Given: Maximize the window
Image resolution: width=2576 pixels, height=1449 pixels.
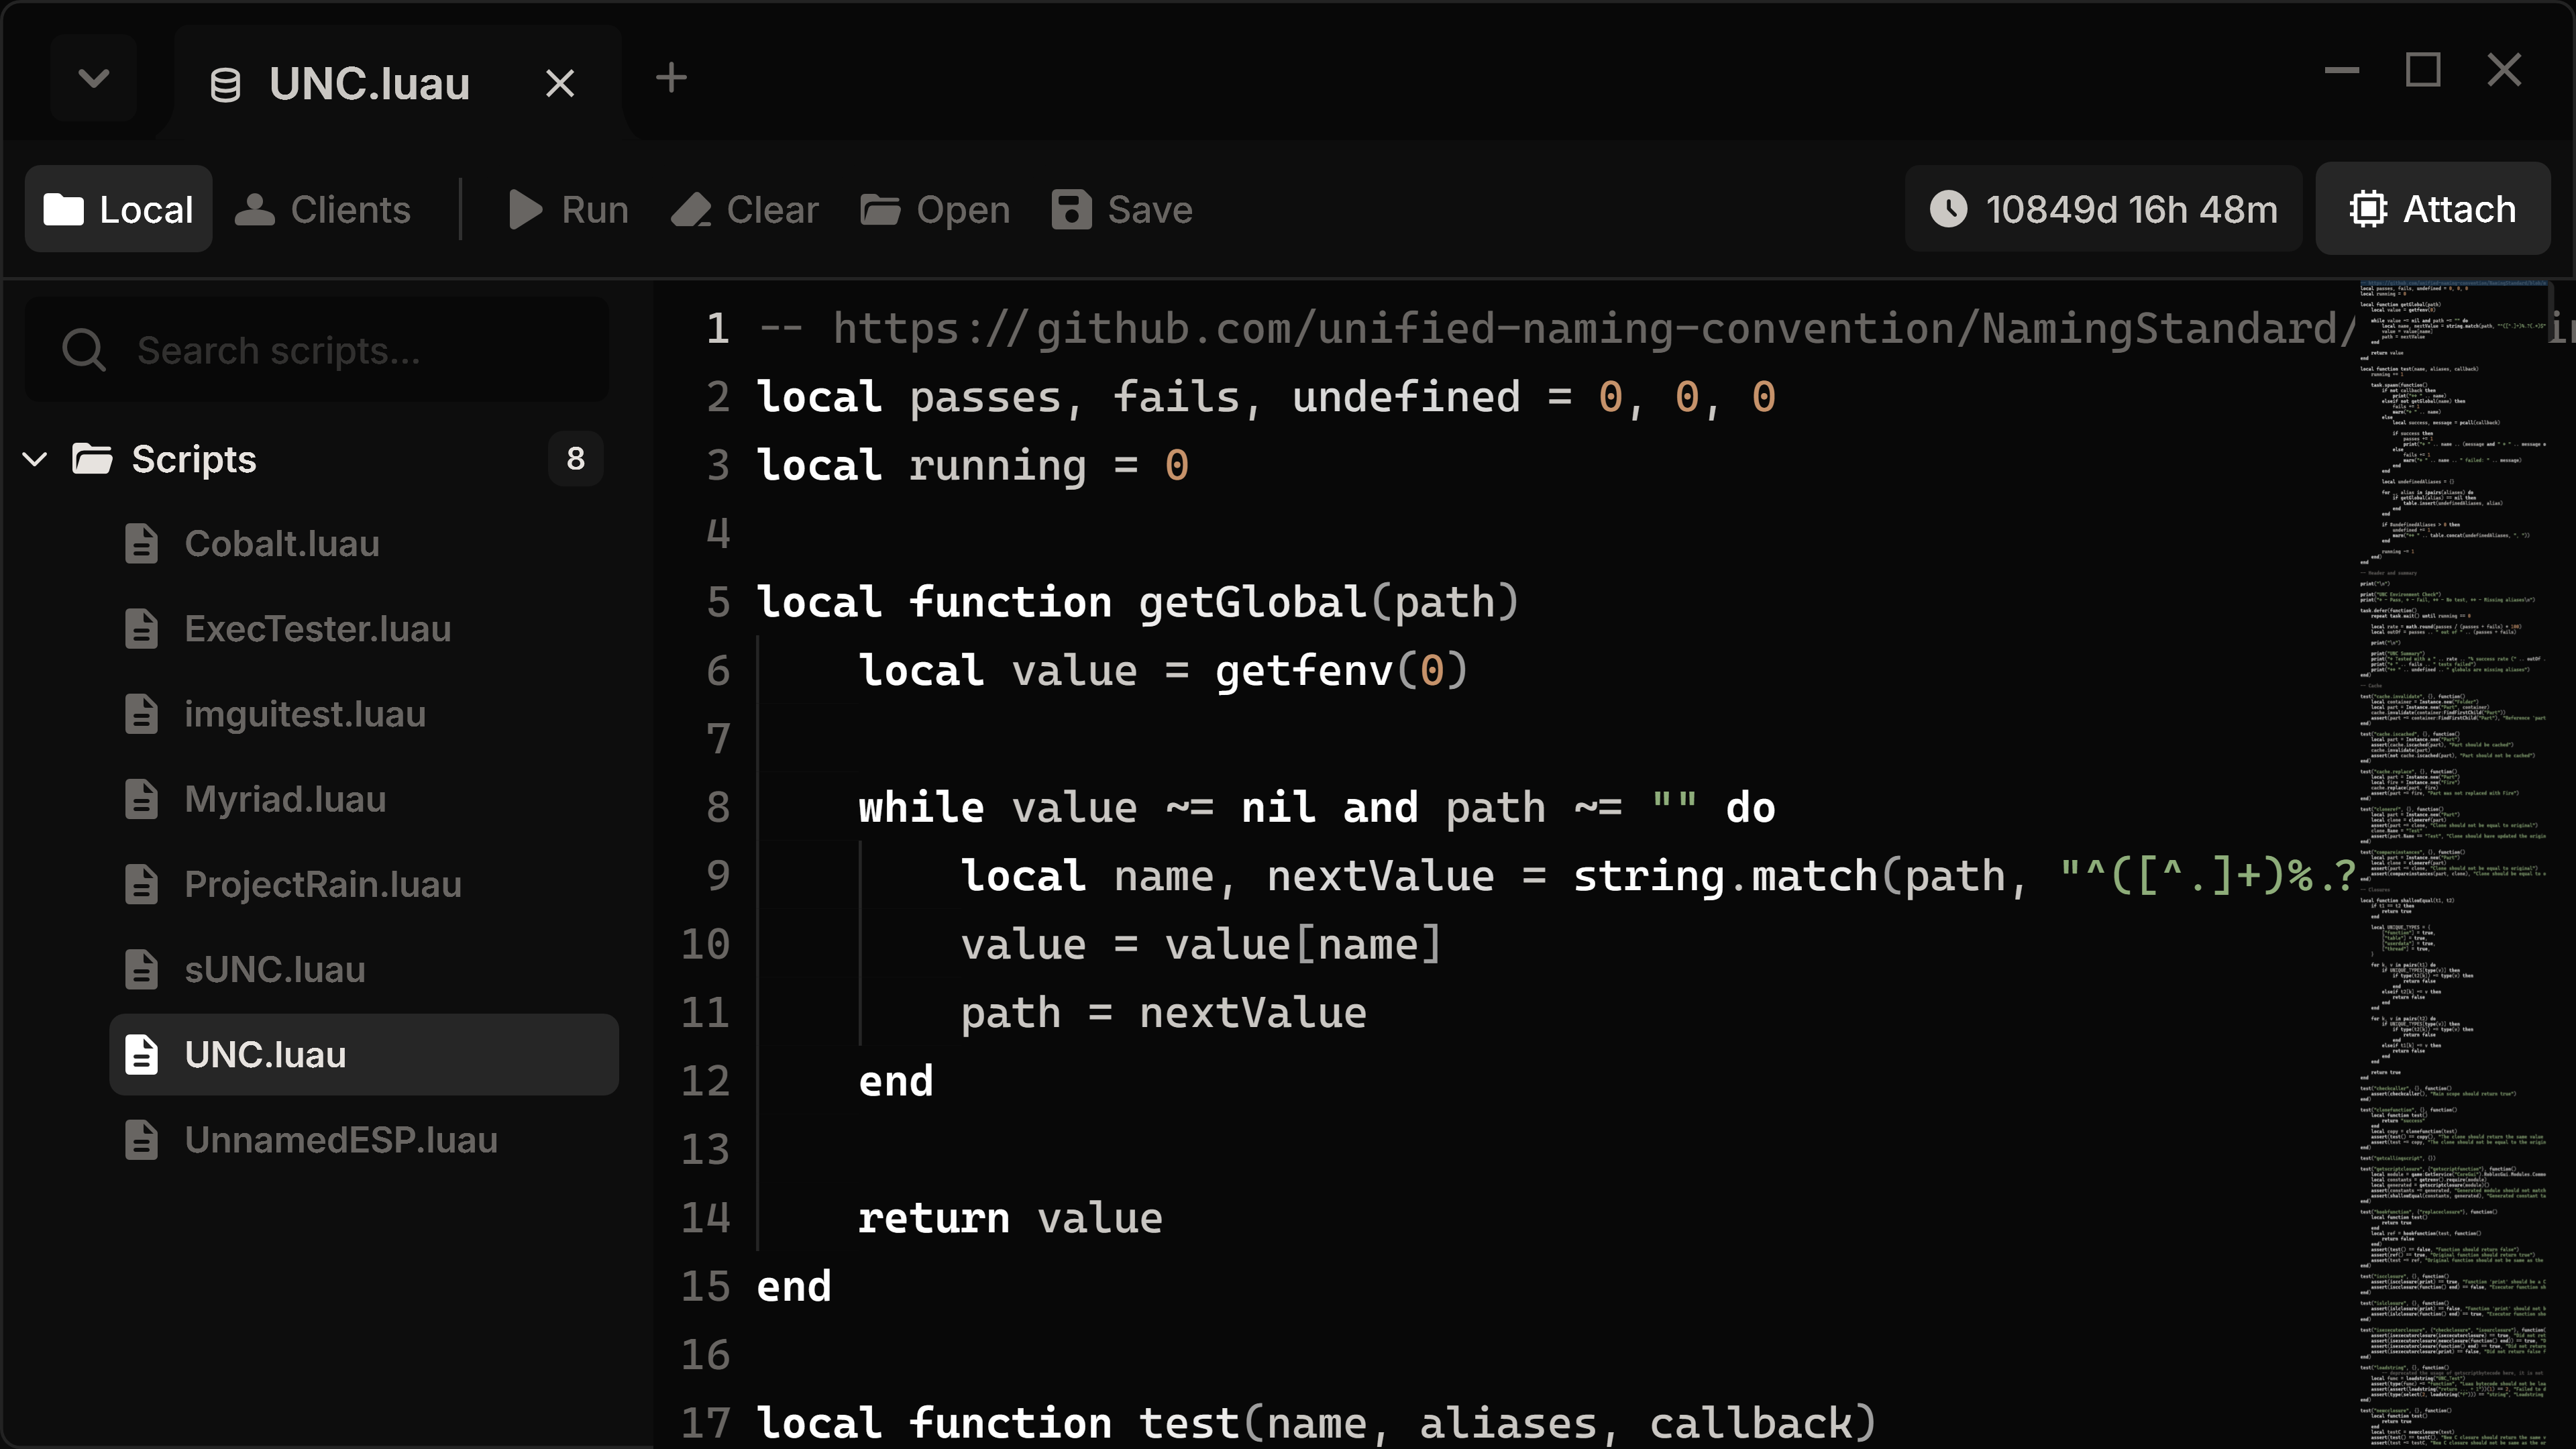Looking at the screenshot, I should point(2422,71).
